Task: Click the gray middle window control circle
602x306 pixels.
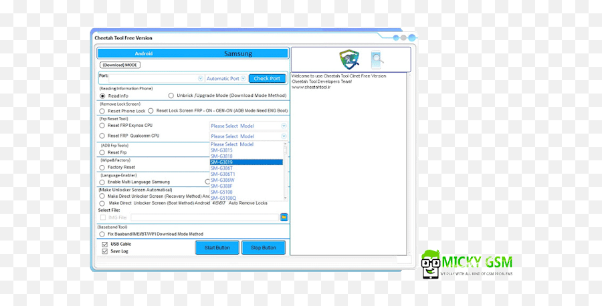Action: pyautogui.click(x=403, y=37)
